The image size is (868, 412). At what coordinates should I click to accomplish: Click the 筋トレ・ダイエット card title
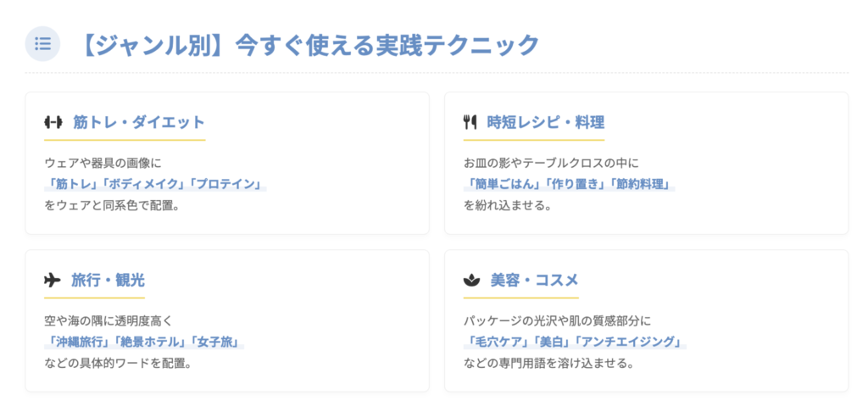pos(139,122)
